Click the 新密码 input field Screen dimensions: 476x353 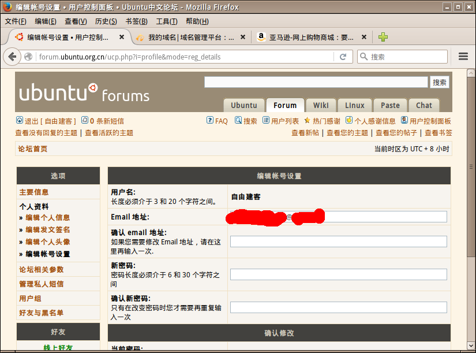339,274
